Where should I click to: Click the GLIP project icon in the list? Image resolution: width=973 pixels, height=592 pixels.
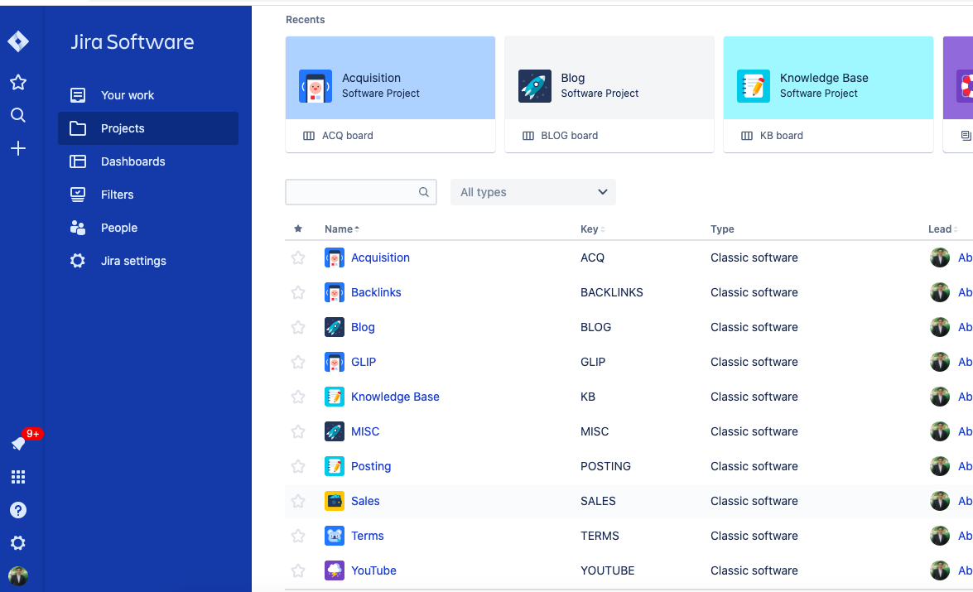pos(335,362)
